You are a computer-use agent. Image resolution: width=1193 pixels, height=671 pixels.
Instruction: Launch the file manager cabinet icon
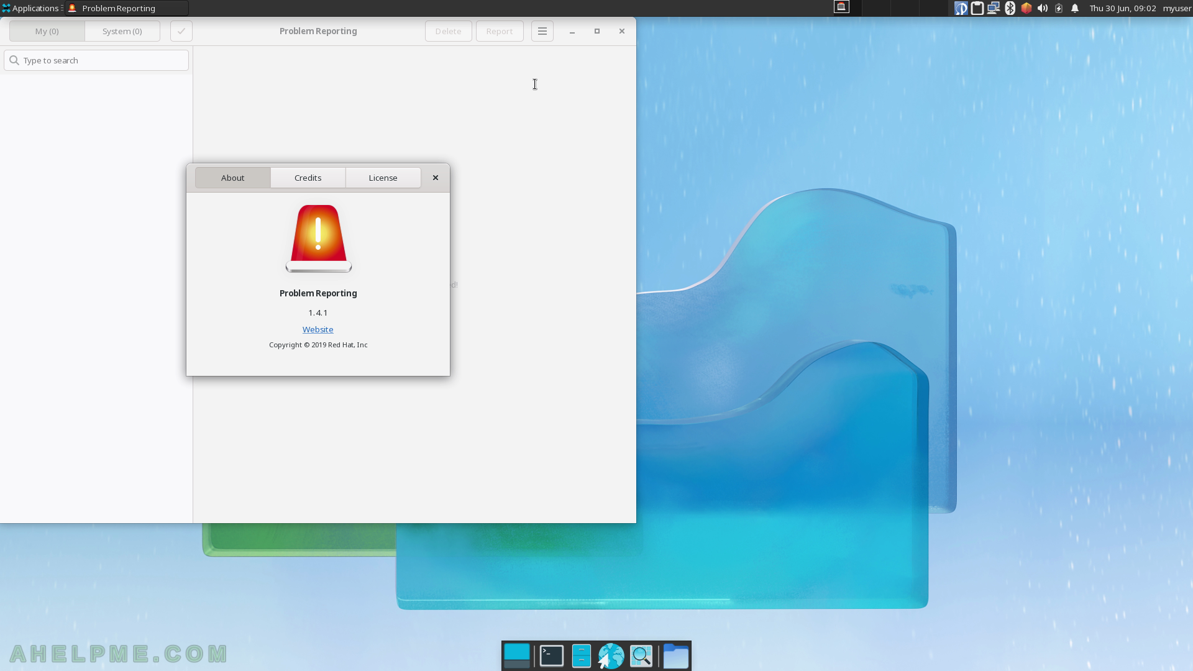pyautogui.click(x=581, y=656)
